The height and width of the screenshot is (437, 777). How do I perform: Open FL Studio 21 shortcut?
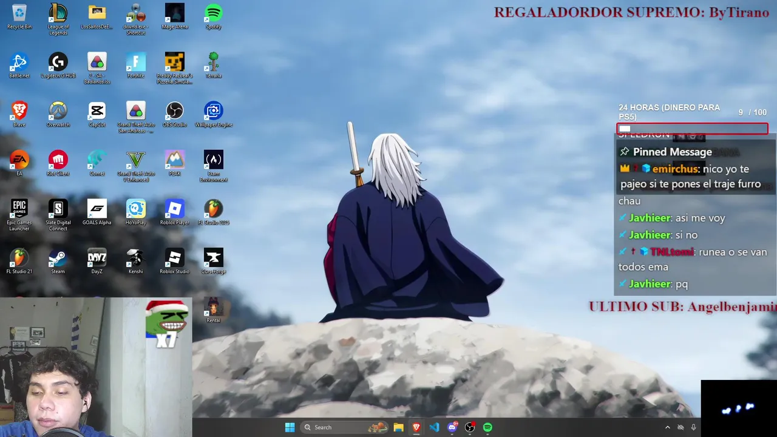tap(19, 262)
